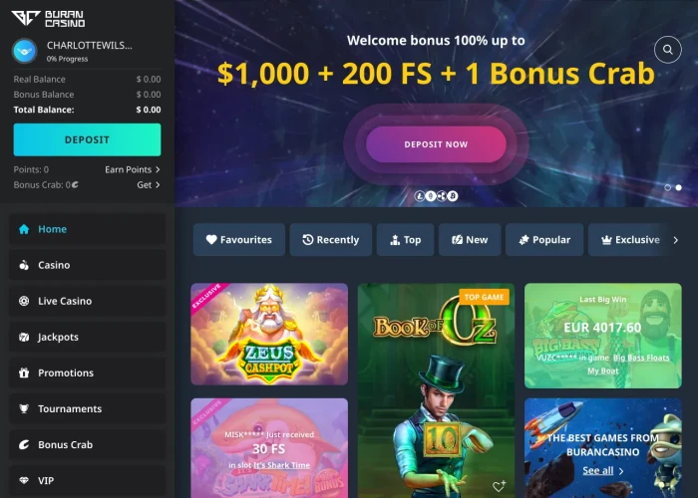Select the second banner slide dot

[x=678, y=187]
